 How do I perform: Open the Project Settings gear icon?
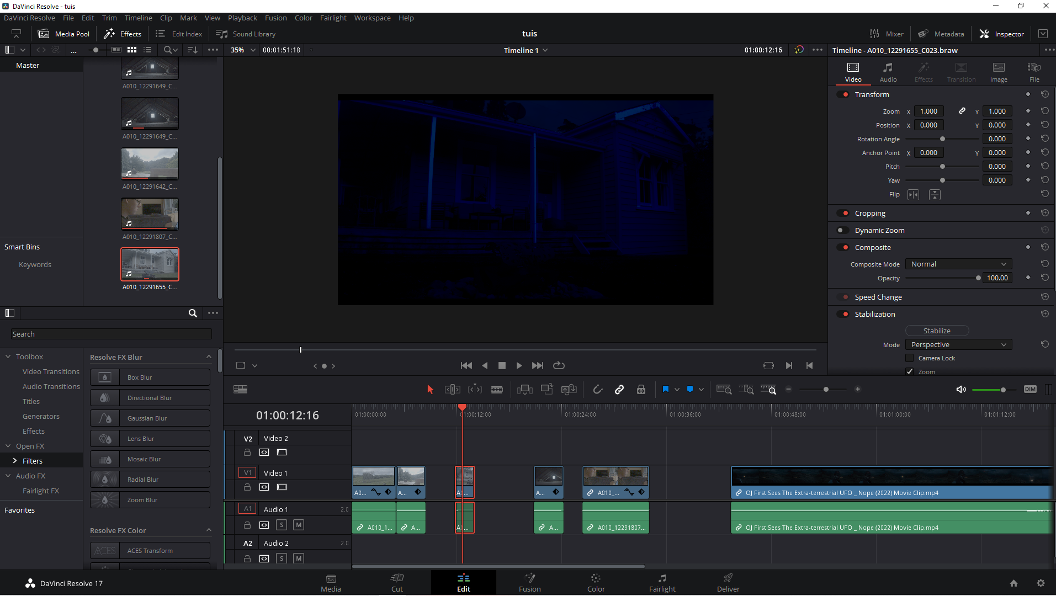pos(1041,583)
